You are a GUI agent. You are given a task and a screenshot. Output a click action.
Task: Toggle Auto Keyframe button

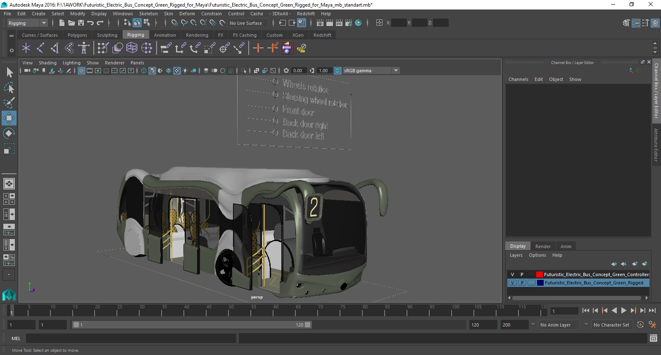click(640, 325)
